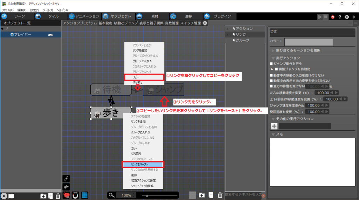Open シーン mode tab
Viewport: 359px width, 200px height.
tap(17, 16)
